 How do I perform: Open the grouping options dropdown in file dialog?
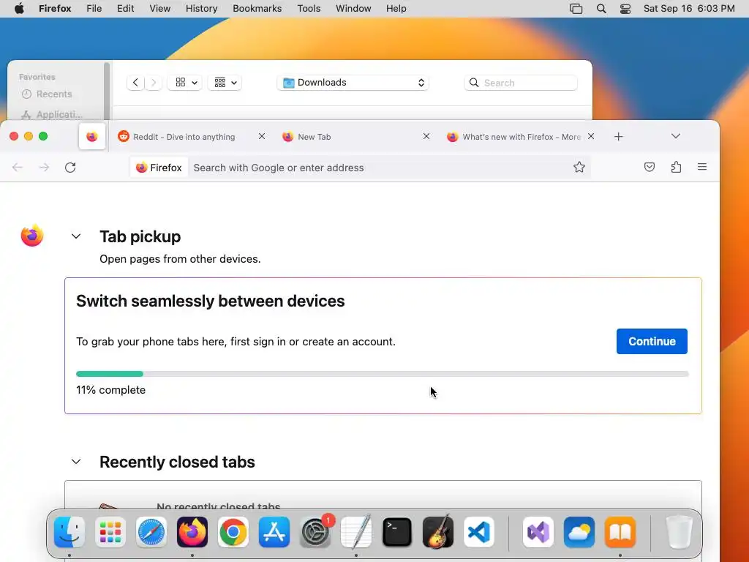tap(225, 83)
